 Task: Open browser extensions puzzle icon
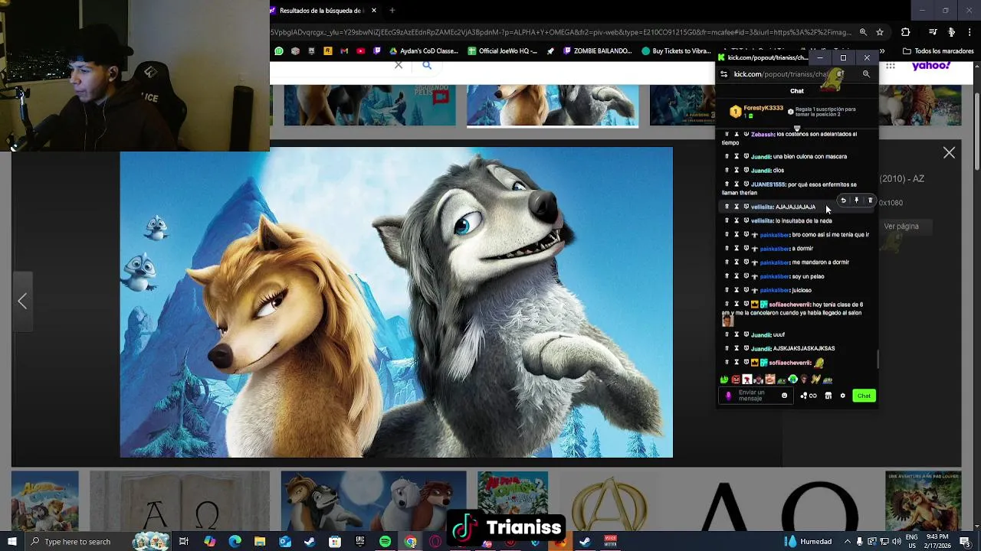point(906,32)
